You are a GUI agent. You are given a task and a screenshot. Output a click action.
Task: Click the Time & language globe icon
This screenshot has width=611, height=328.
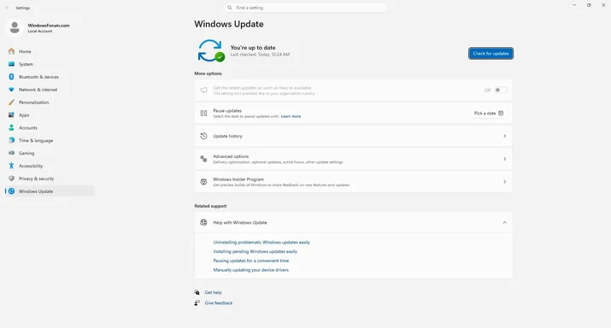click(x=11, y=140)
